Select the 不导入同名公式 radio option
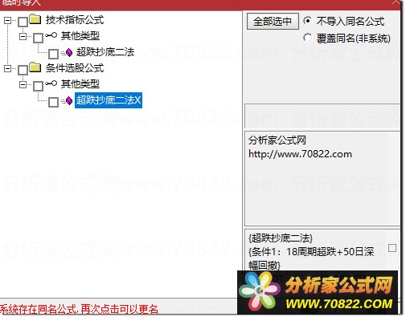Image resolution: width=406 pixels, height=317 pixels. pyautogui.click(x=307, y=21)
